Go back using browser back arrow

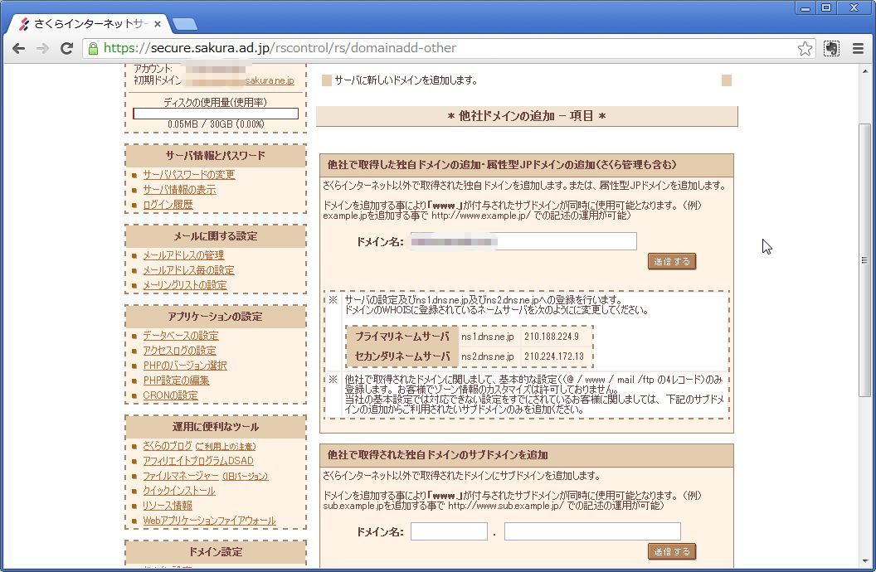[18, 49]
